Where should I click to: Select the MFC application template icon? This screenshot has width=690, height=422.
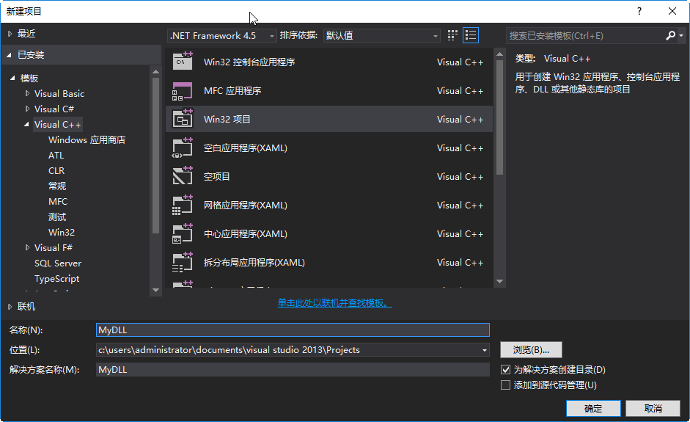(x=182, y=91)
